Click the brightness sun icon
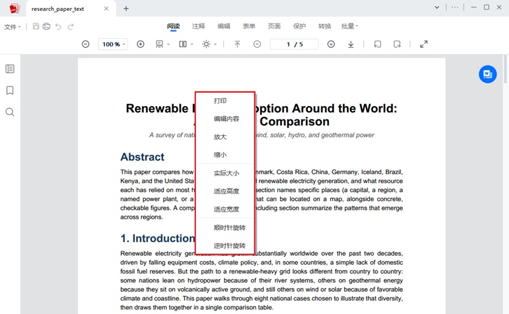The height and width of the screenshot is (314, 509). click(206, 44)
